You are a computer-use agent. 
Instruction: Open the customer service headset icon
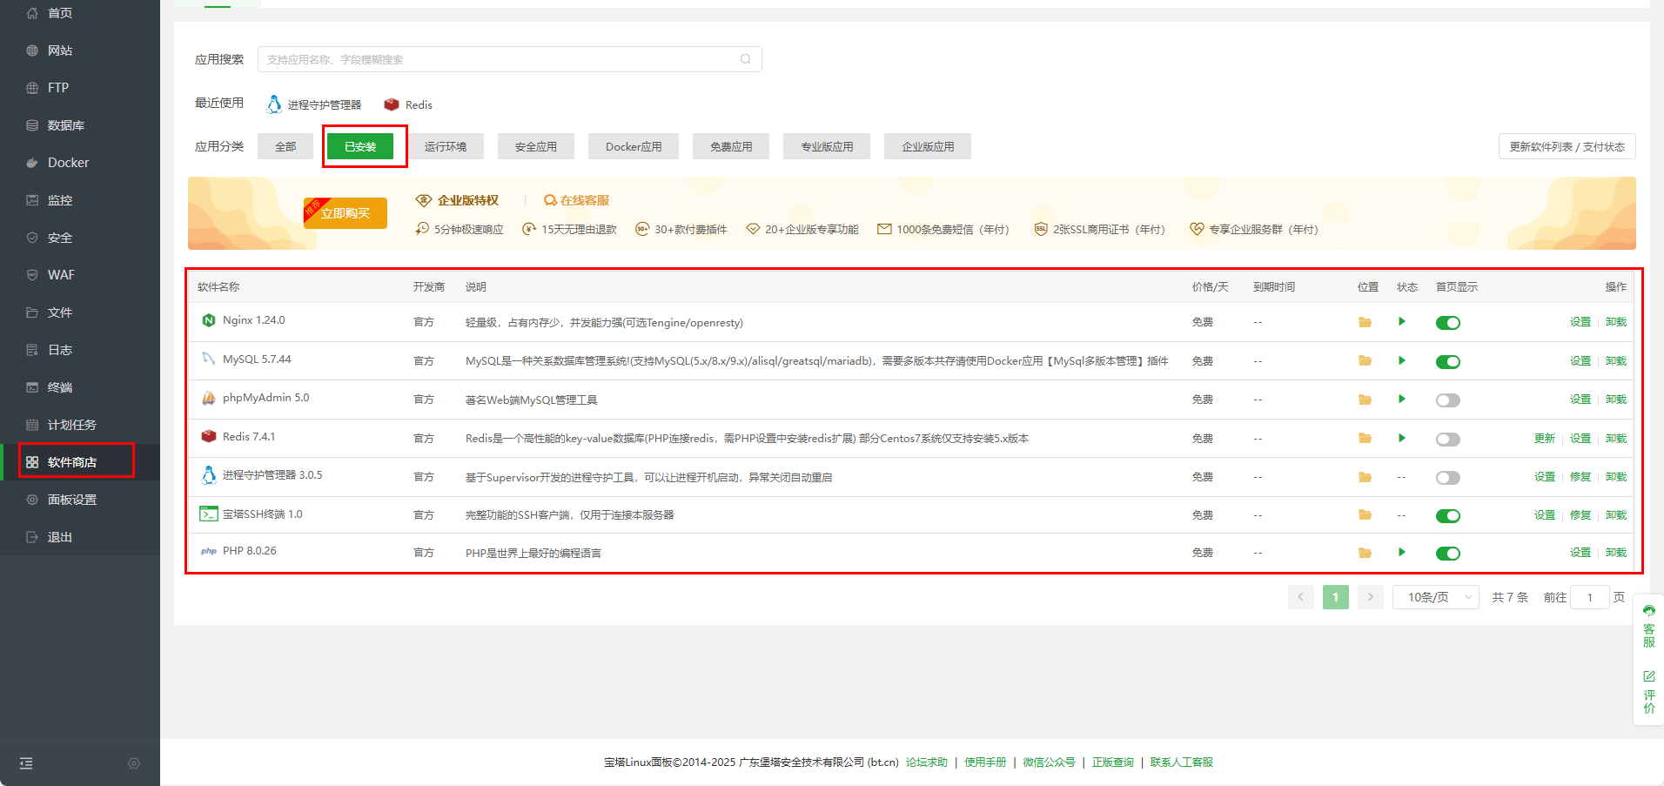click(x=1648, y=611)
